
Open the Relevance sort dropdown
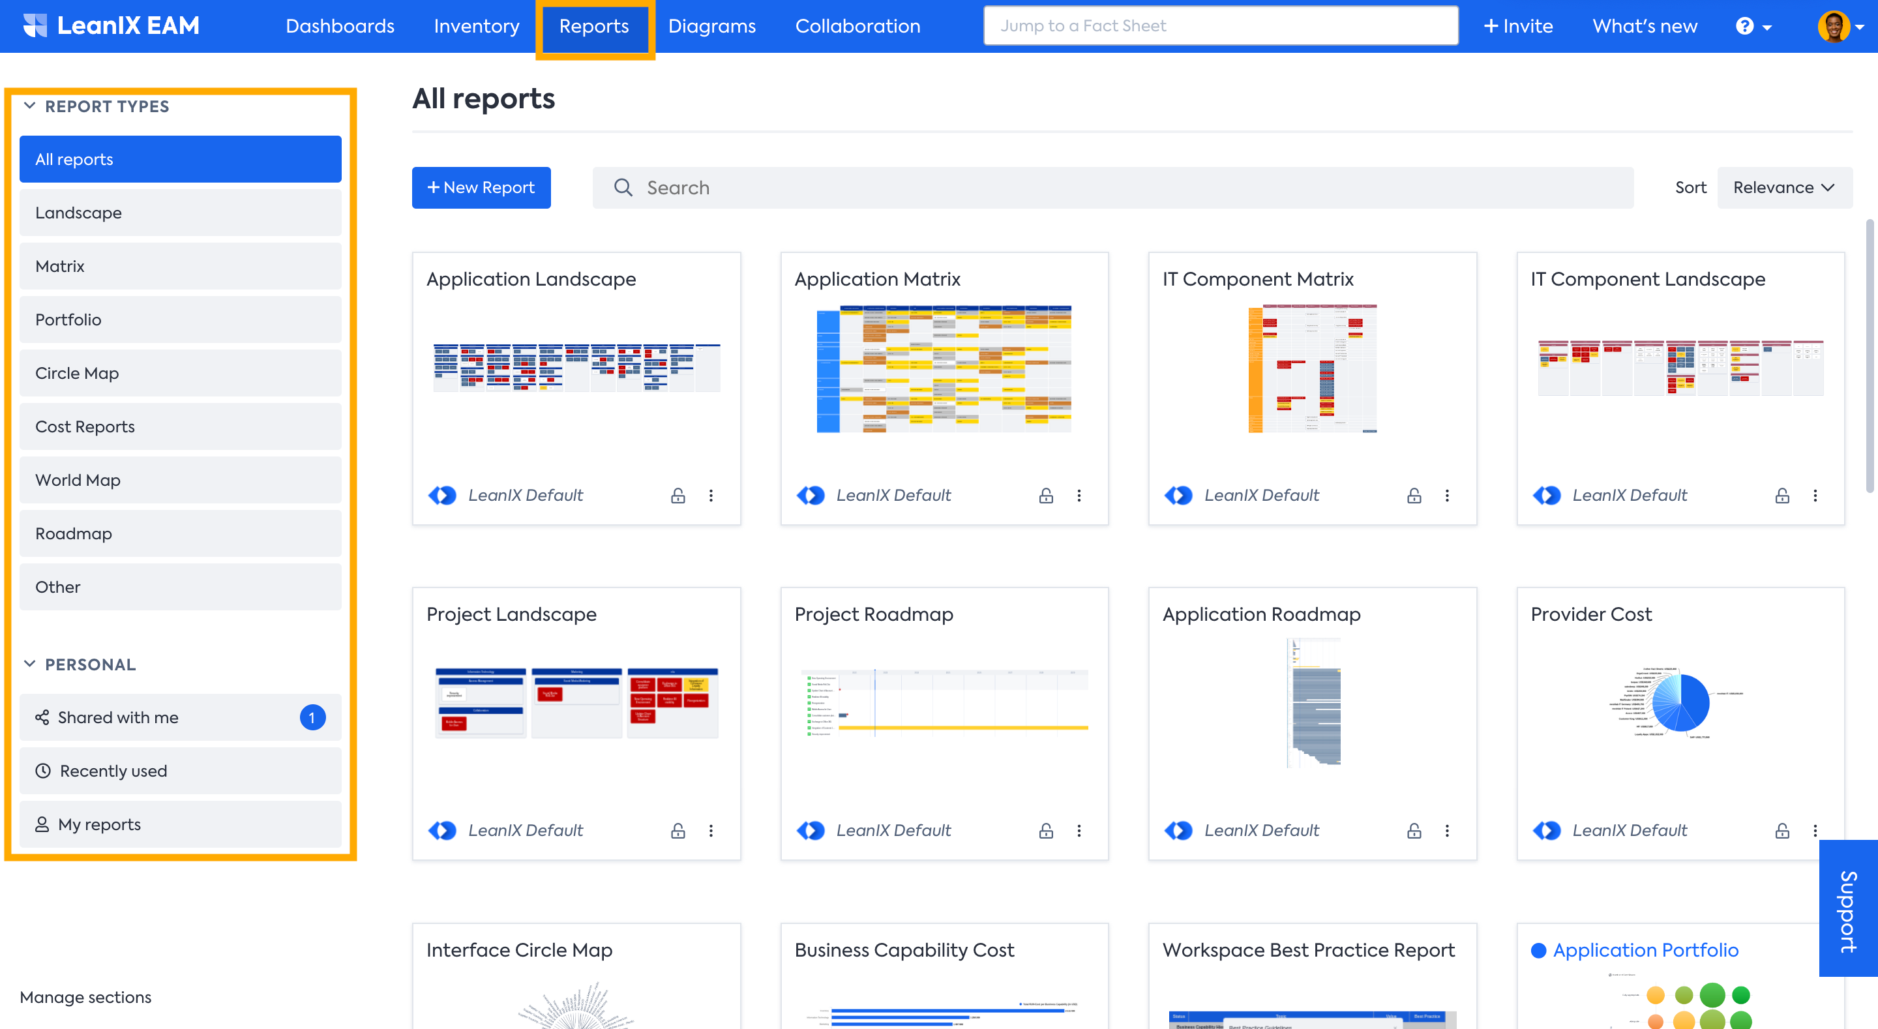pos(1783,187)
